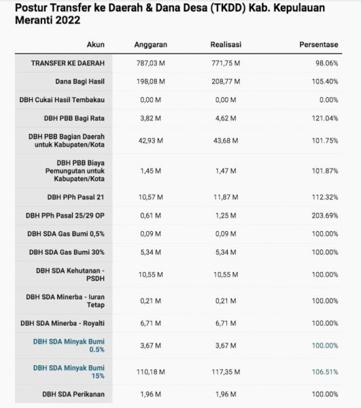Click the 787,03 M anggaran value
This screenshot has height=408, width=361.
[x=151, y=63]
